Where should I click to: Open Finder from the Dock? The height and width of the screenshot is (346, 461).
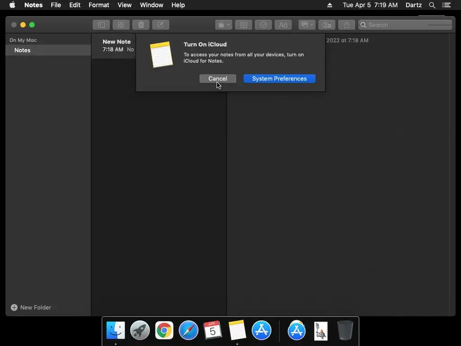(x=116, y=330)
